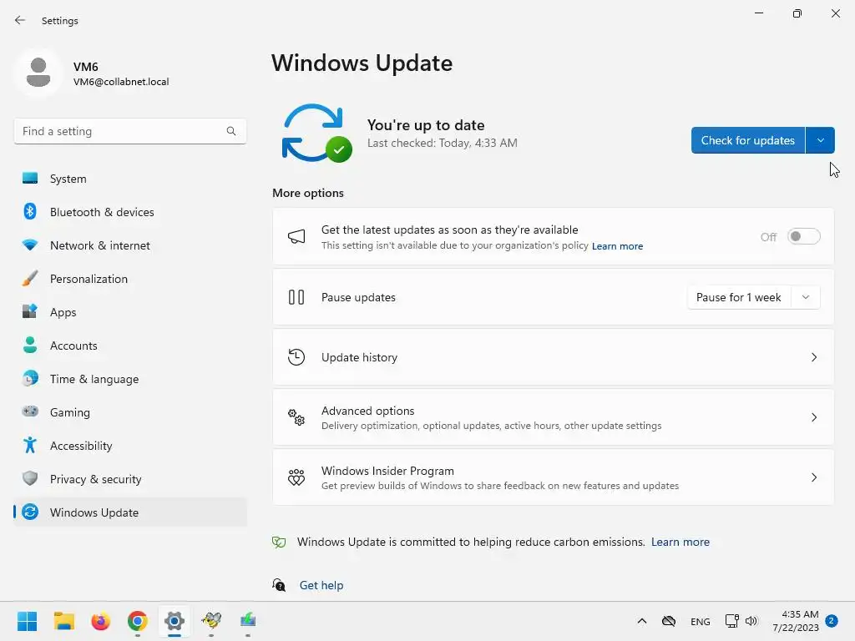Click the search magnifier icon
Screen dimensions: 855x641
(231, 131)
